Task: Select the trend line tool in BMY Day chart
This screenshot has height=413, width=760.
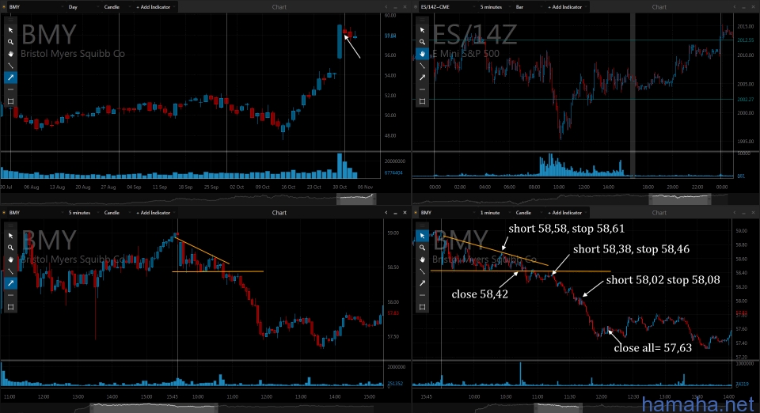Action: click(x=10, y=66)
